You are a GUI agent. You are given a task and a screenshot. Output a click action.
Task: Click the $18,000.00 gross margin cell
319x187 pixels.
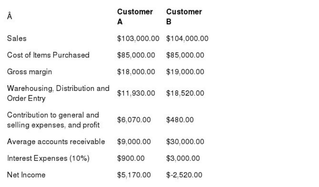pyautogui.click(x=136, y=72)
